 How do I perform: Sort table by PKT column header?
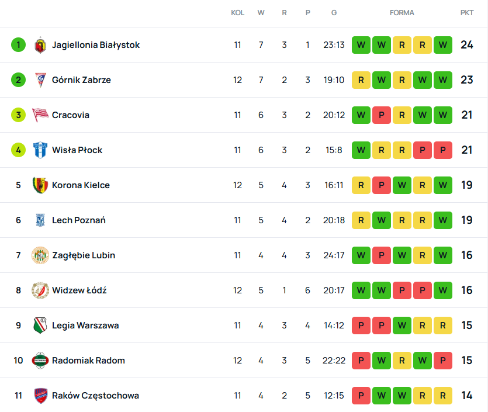(x=466, y=13)
